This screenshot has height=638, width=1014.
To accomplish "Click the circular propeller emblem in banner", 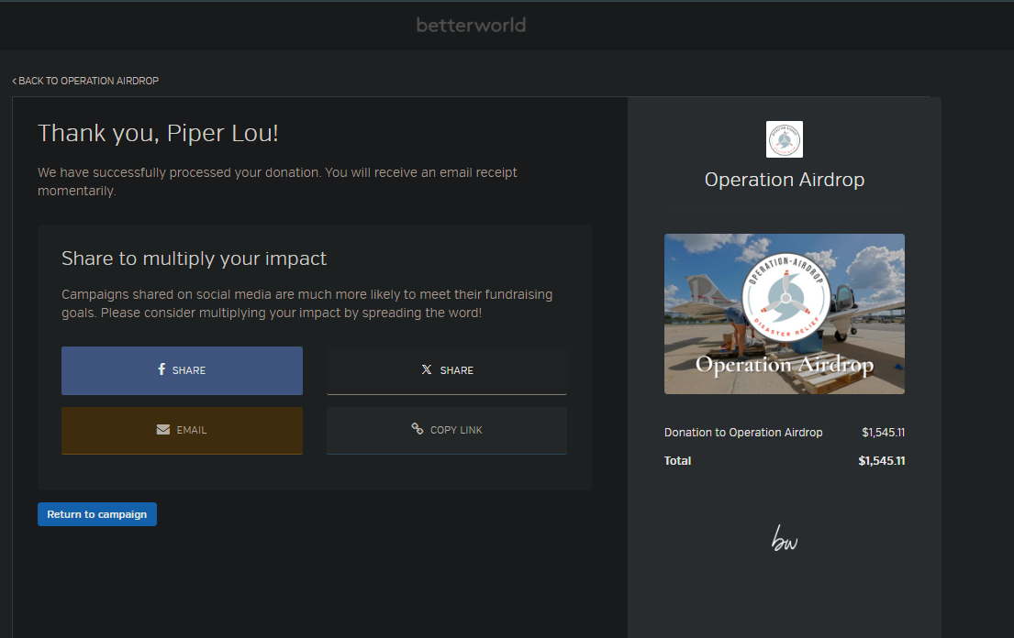I will point(785,295).
